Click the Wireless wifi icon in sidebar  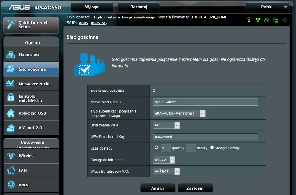11,156
